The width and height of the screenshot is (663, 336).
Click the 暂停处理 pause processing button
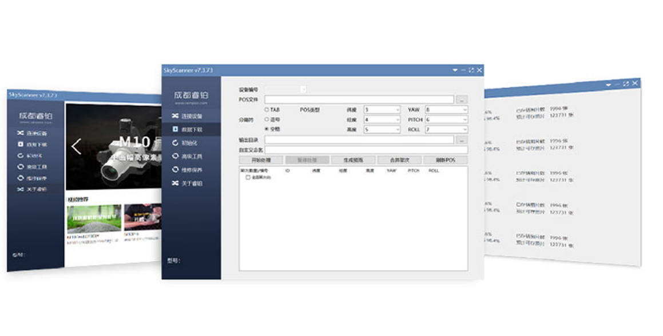pyautogui.click(x=307, y=160)
